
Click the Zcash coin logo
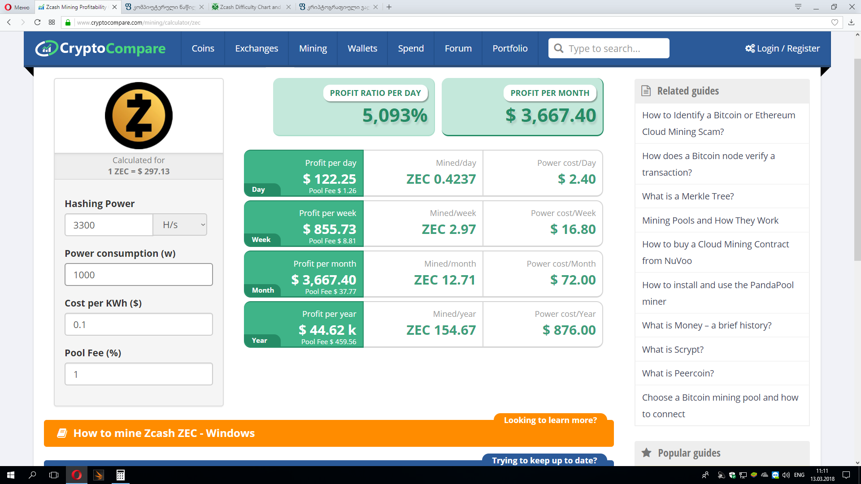tap(139, 116)
